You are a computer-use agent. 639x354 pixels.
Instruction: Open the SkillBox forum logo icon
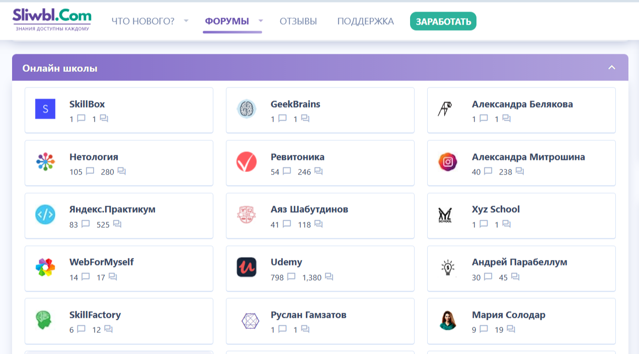pos(45,109)
